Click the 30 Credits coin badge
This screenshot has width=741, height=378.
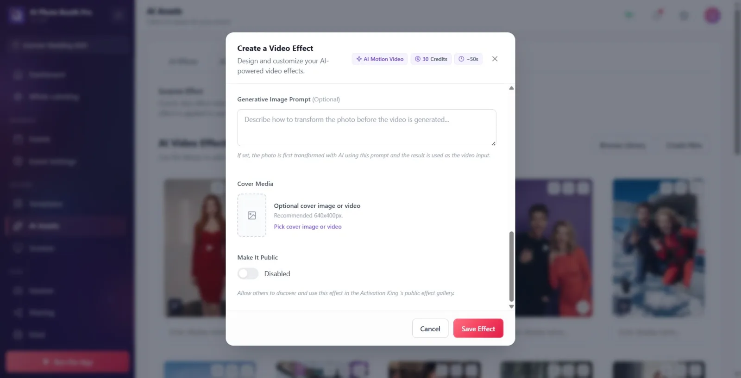point(431,59)
